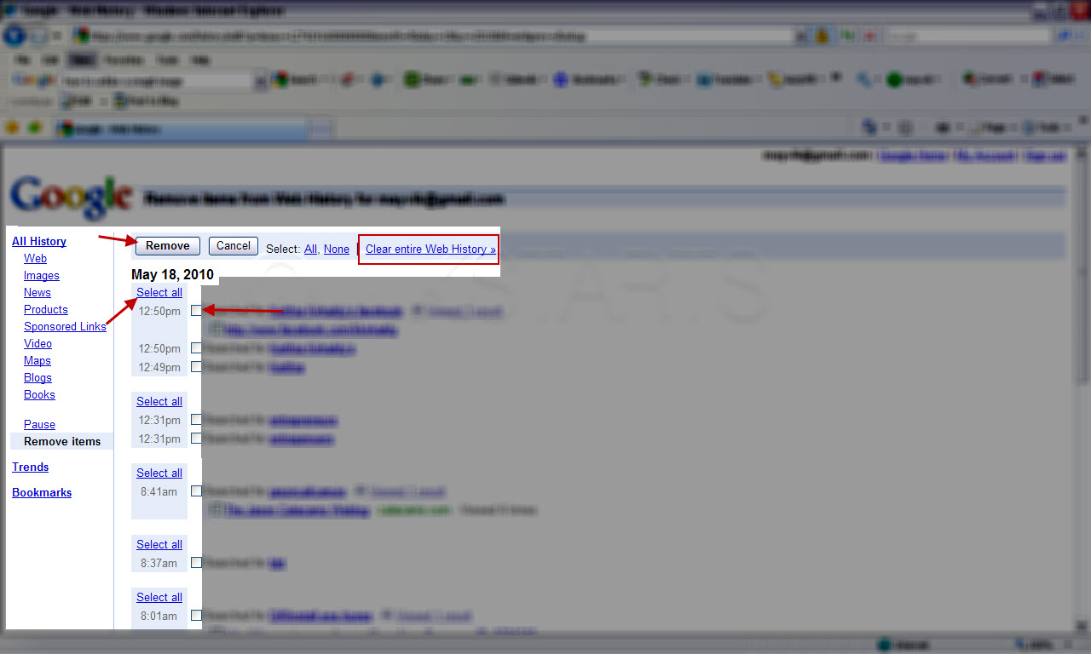Select Remove items in sidebar
Image resolution: width=1091 pixels, height=654 pixels.
pos(62,442)
